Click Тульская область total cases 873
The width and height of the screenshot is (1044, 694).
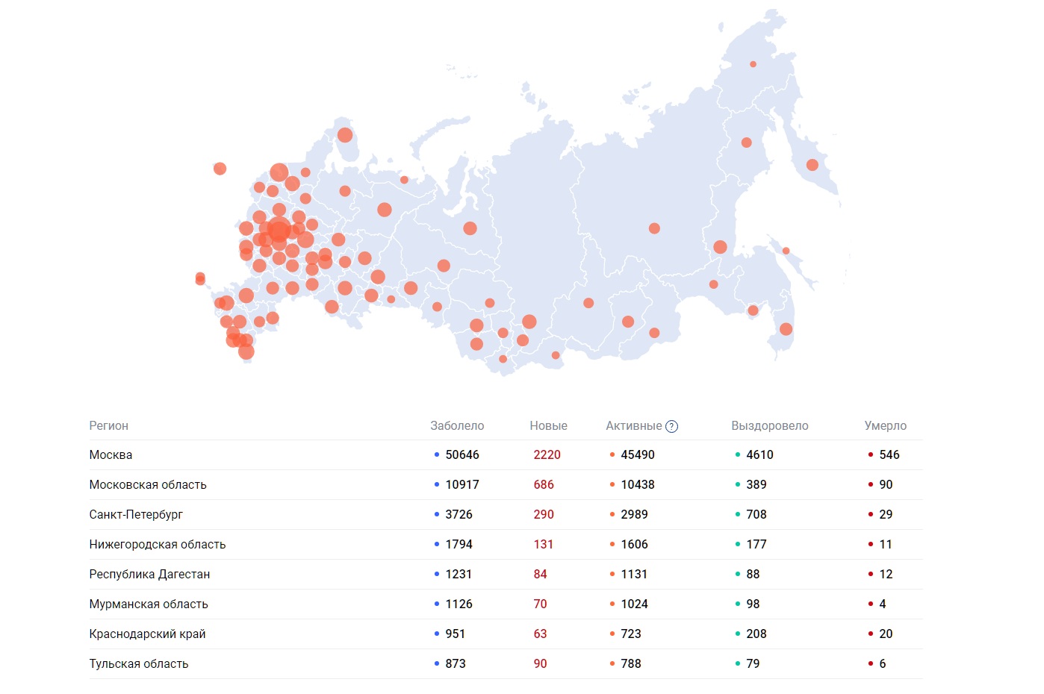pyautogui.click(x=456, y=664)
